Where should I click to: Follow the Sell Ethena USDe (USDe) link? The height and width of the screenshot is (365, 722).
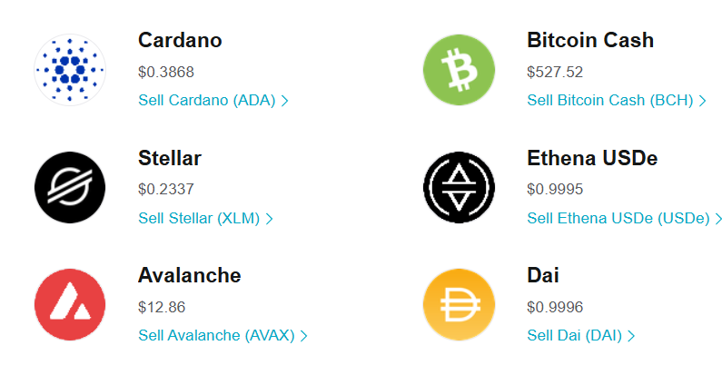[x=618, y=219]
